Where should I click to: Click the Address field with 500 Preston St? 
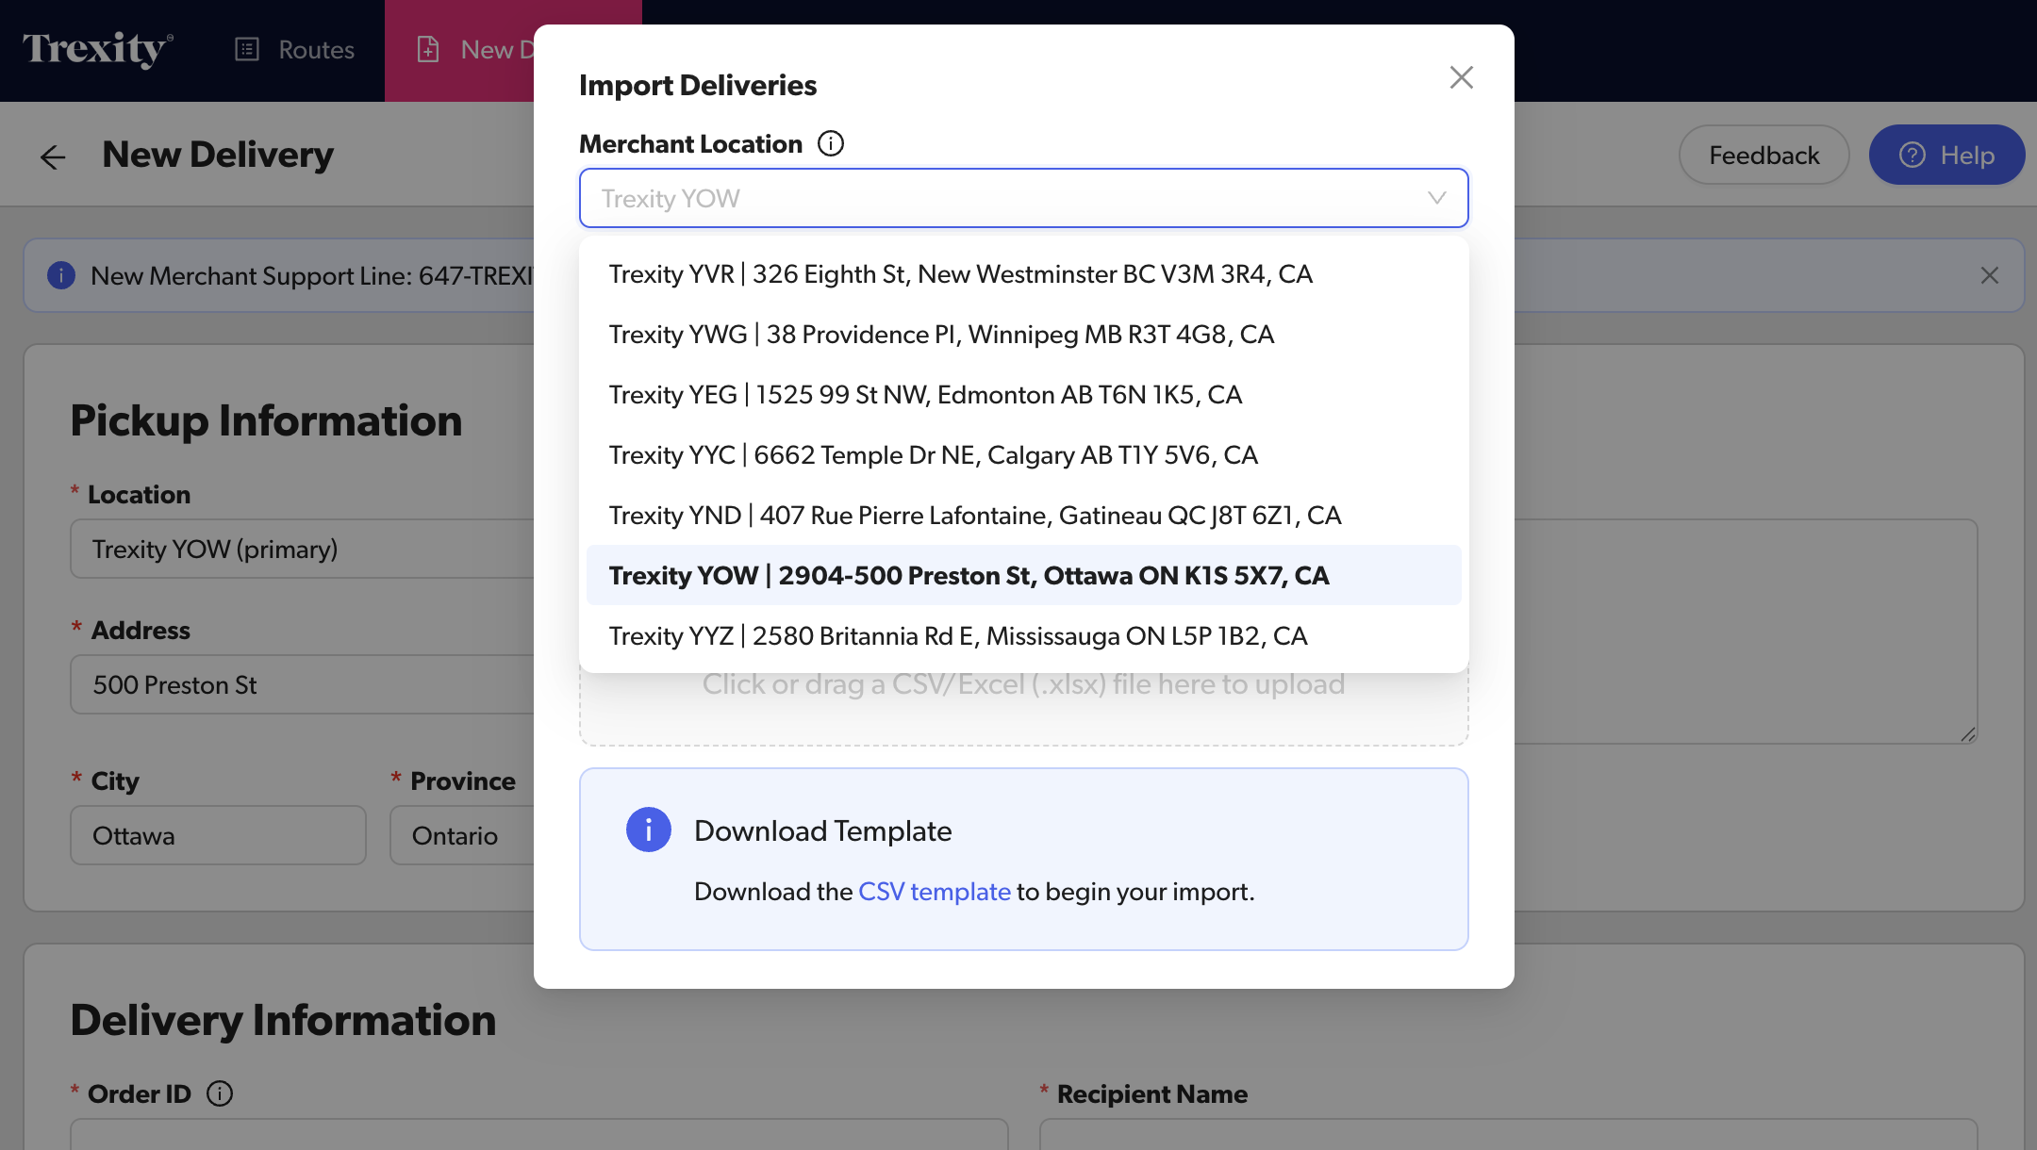302,684
